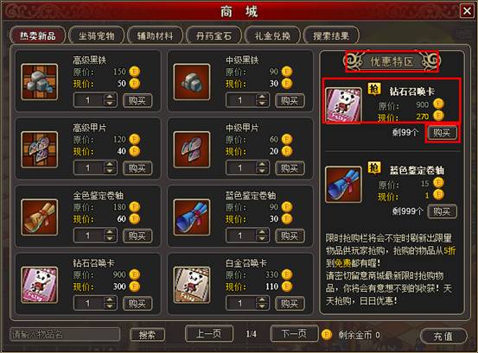The height and width of the screenshot is (353, 478).
Task: Go to next page with 下一页
Action: [294, 334]
